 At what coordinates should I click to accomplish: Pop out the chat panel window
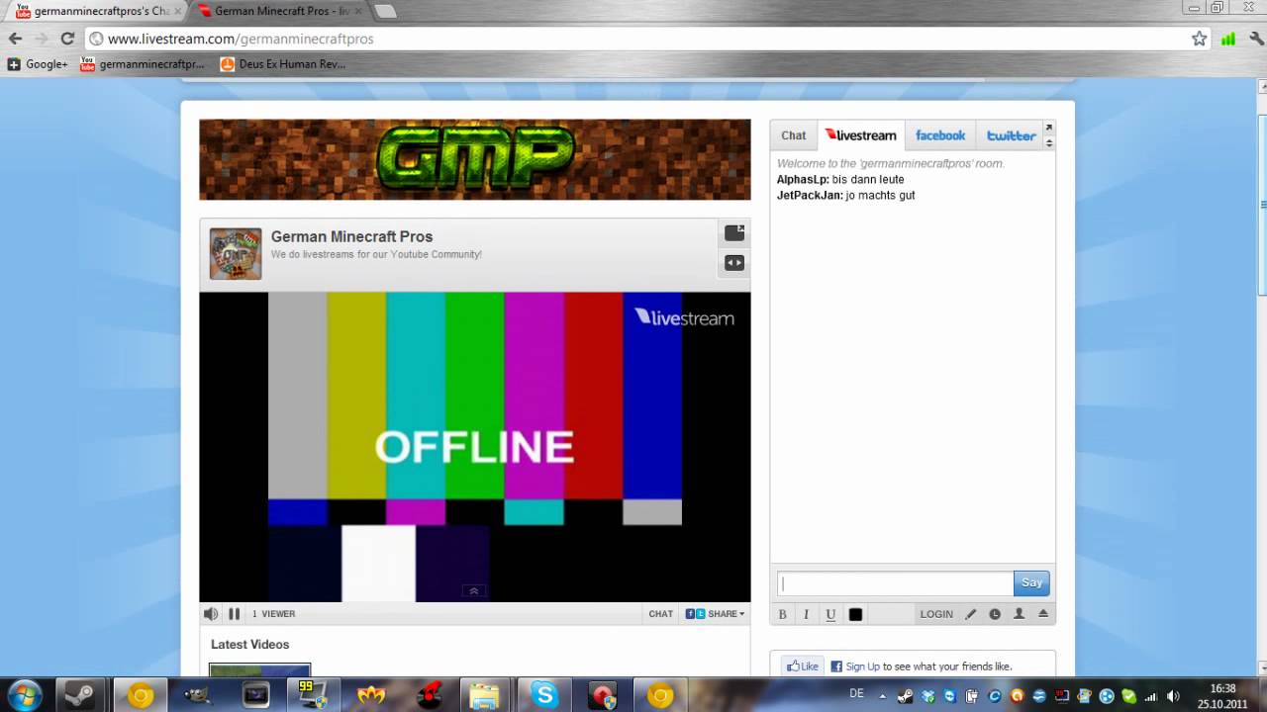(x=1049, y=129)
